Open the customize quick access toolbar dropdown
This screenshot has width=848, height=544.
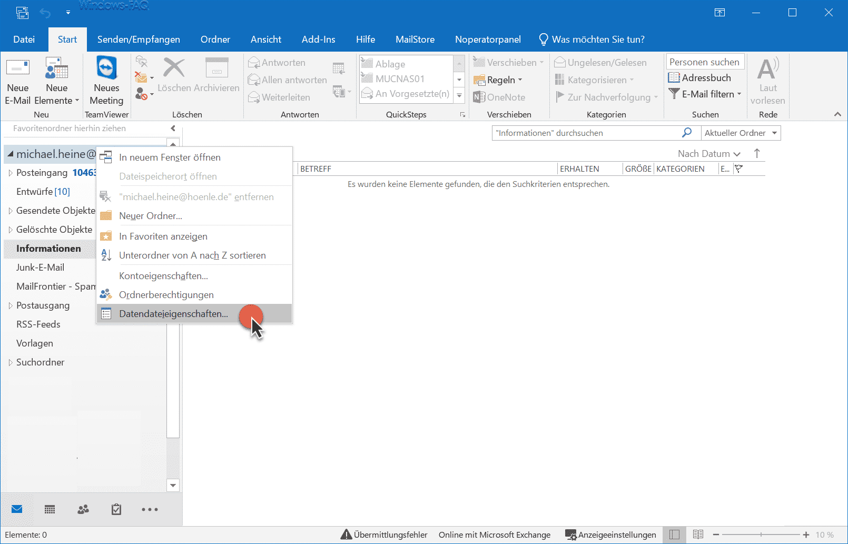(68, 12)
